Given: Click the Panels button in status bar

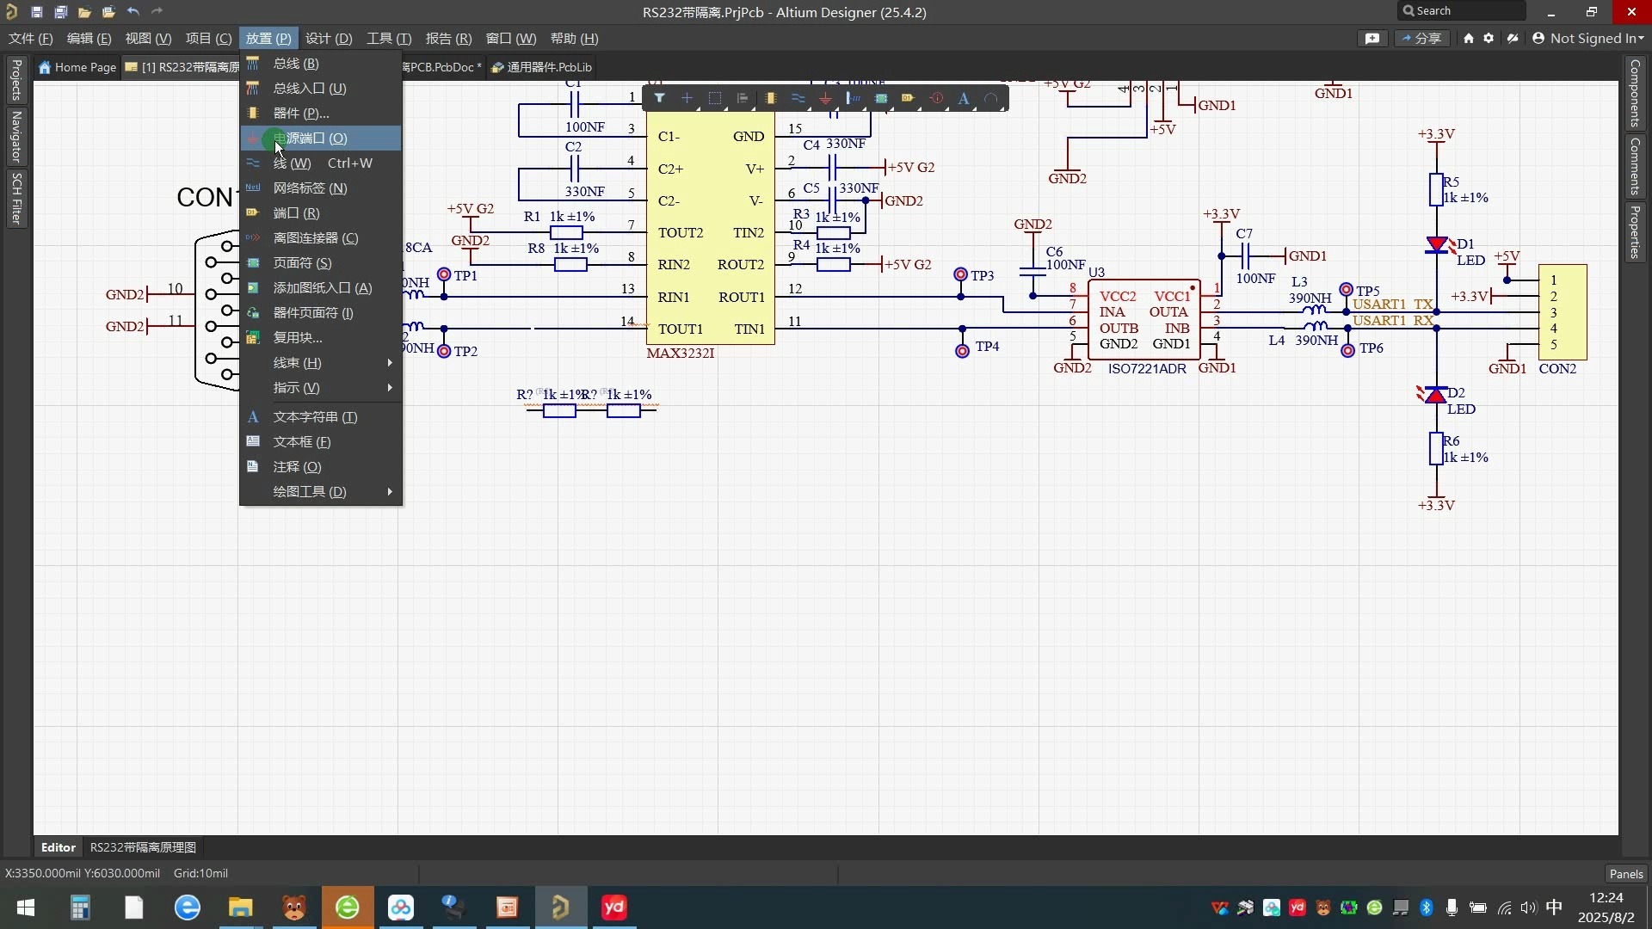Looking at the screenshot, I should pyautogui.click(x=1626, y=874).
